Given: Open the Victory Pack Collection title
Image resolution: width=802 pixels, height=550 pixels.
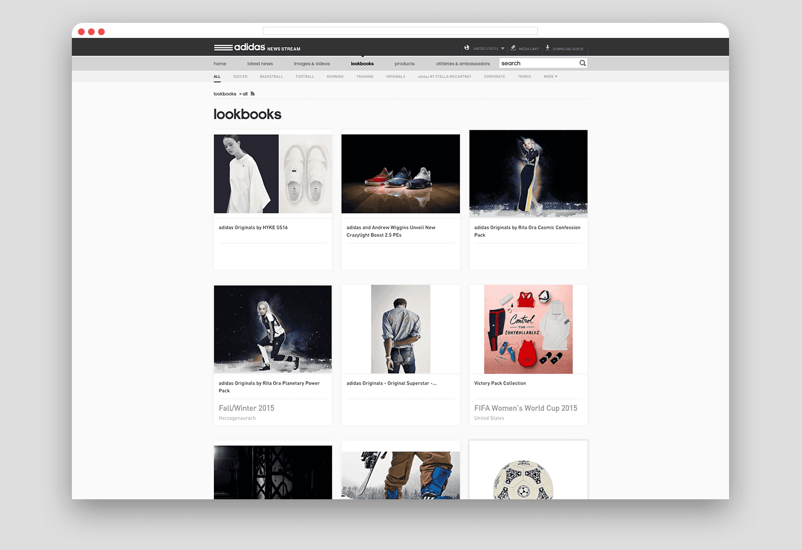Looking at the screenshot, I should click(500, 383).
